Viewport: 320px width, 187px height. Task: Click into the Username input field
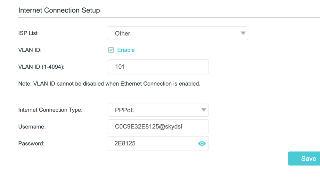pyautogui.click(x=158, y=127)
